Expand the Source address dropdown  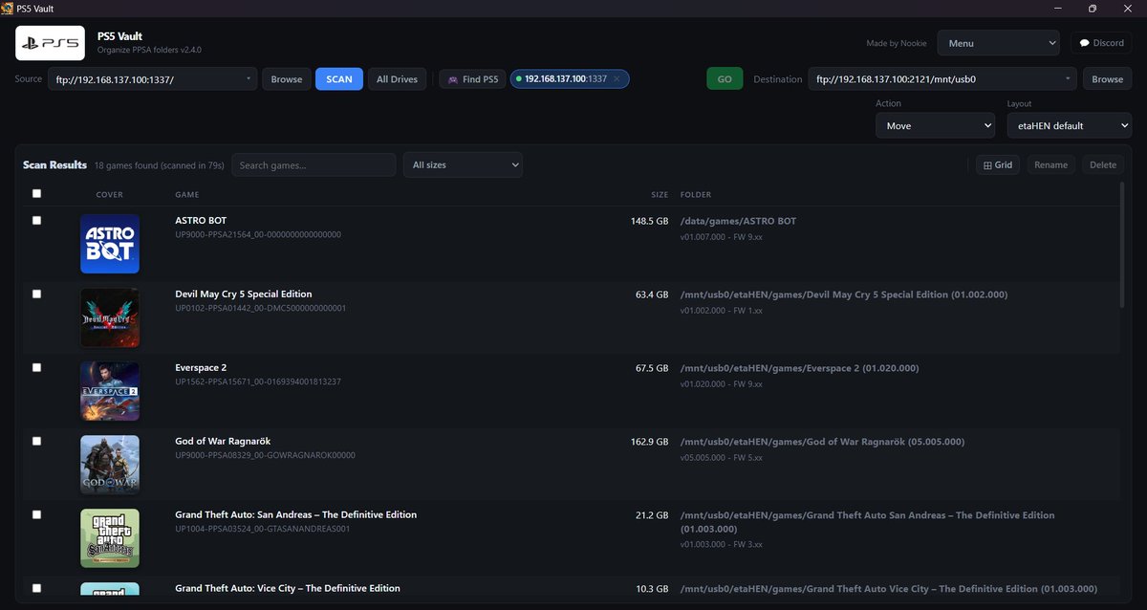pos(249,79)
